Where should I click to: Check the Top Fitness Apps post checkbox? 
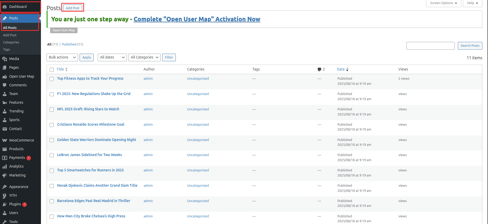[52, 79]
